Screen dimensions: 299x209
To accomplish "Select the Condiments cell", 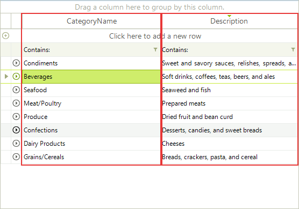I will coord(91,63).
